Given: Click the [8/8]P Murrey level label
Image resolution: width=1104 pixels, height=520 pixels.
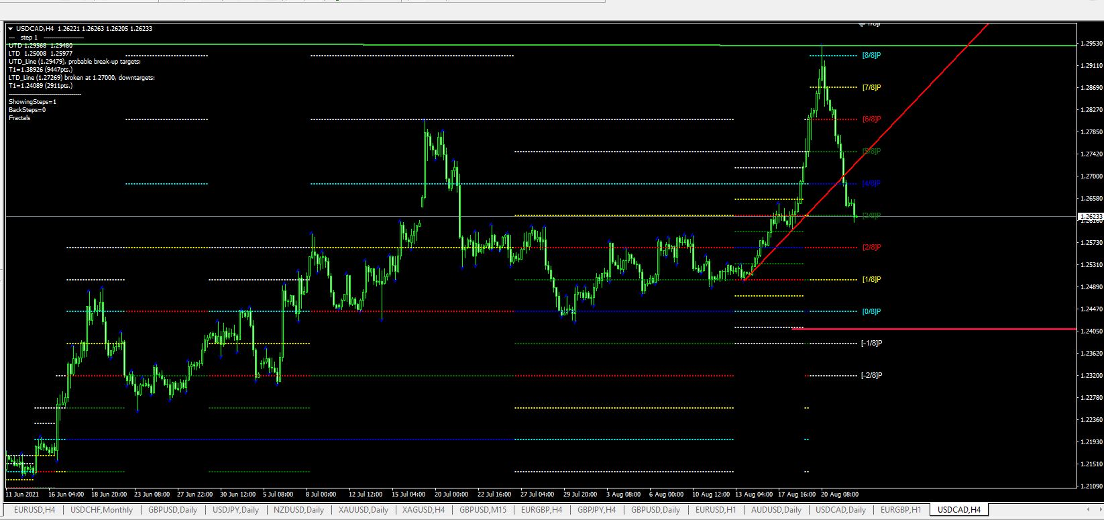Looking at the screenshot, I should pyautogui.click(x=871, y=55).
